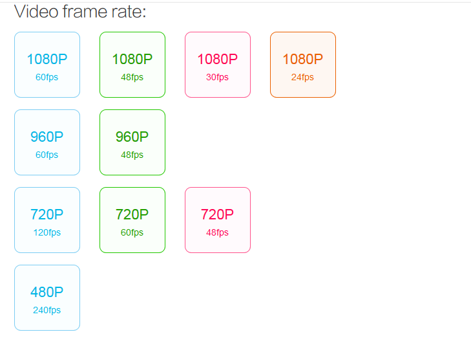Select the 1080P 60fps option
Image resolution: width=471 pixels, height=343 pixels.
(47, 65)
